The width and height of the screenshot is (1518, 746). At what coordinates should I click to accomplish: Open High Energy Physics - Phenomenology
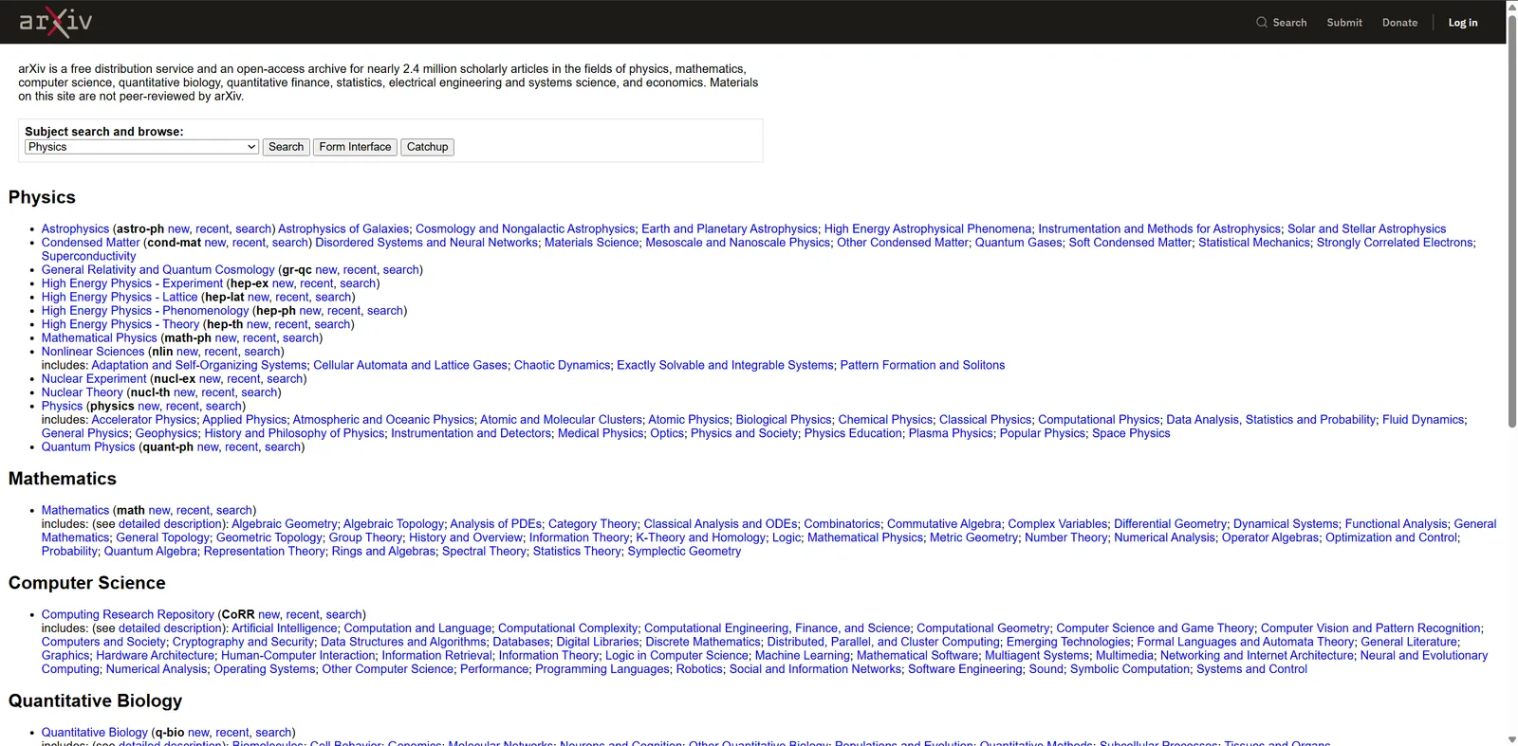point(145,311)
